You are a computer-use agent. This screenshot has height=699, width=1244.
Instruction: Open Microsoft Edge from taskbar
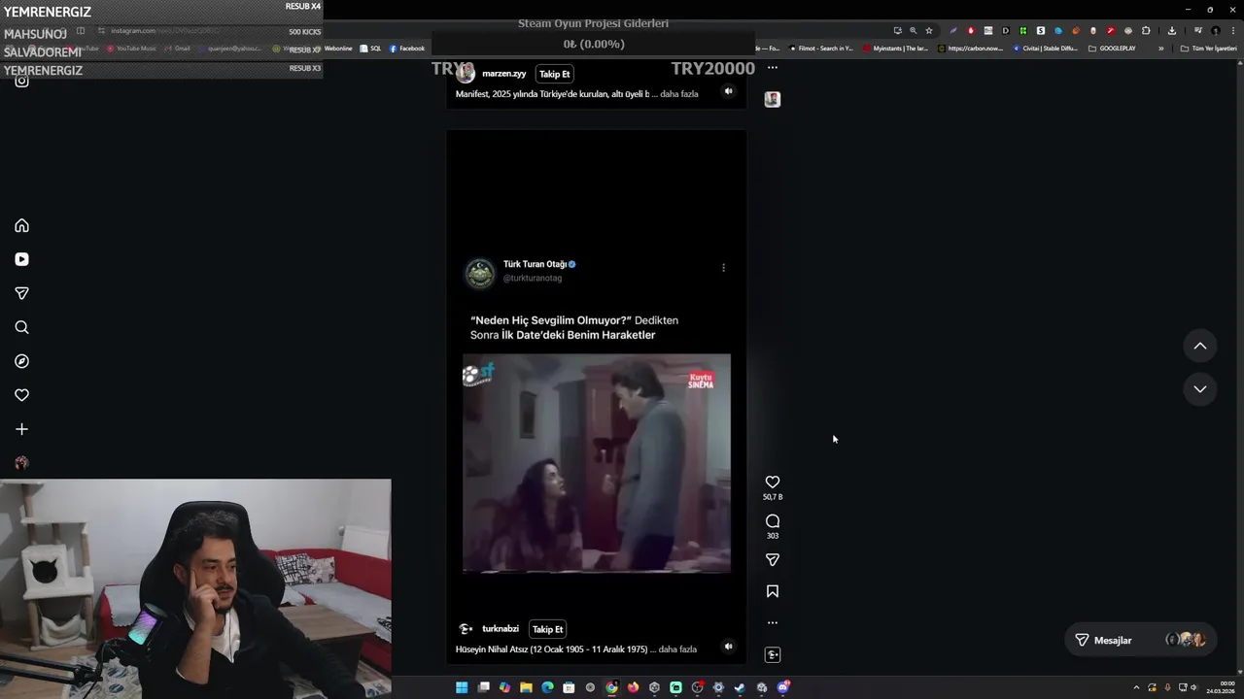click(547, 687)
